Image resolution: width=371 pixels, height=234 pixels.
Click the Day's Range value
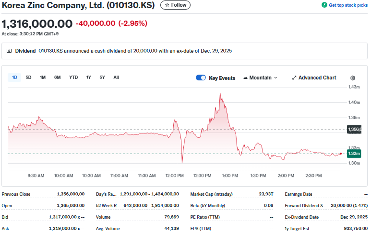[x=149, y=194]
